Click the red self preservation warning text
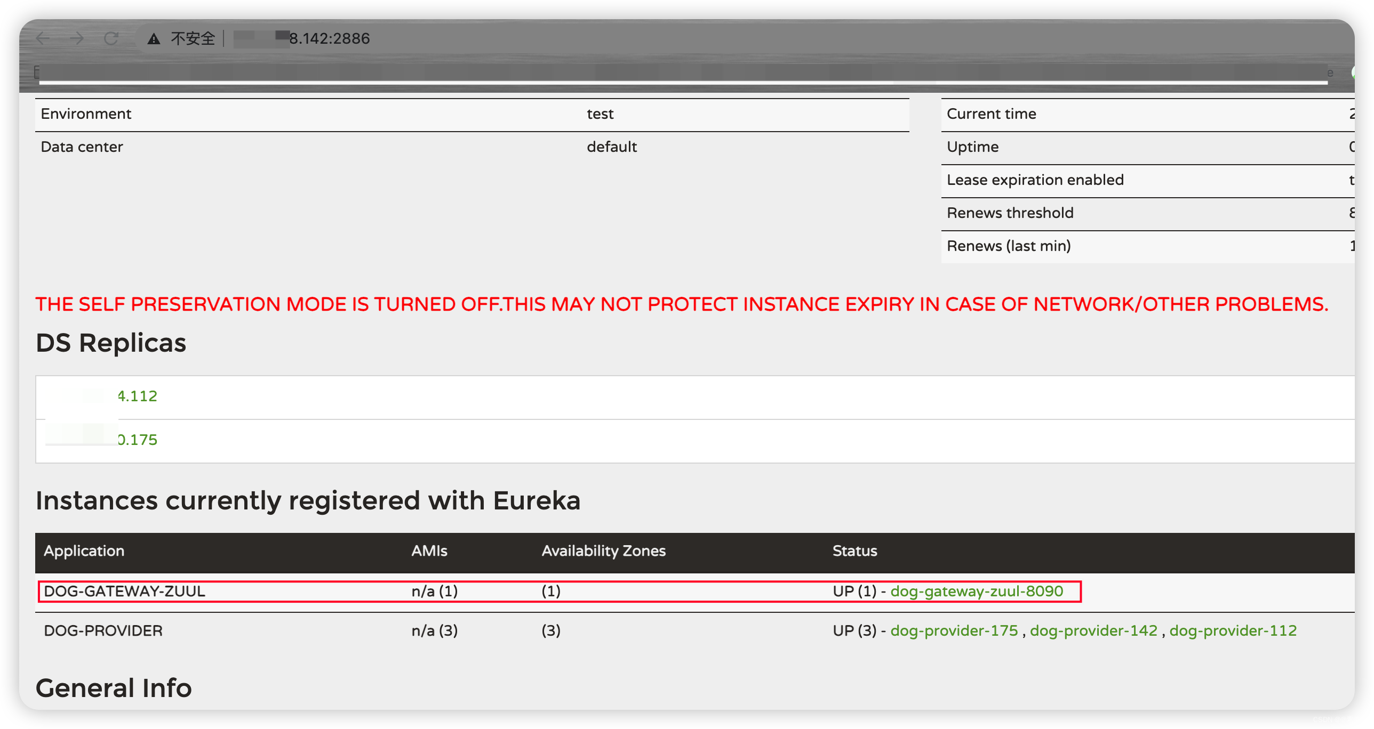Image resolution: width=1374 pixels, height=729 pixels. point(682,304)
